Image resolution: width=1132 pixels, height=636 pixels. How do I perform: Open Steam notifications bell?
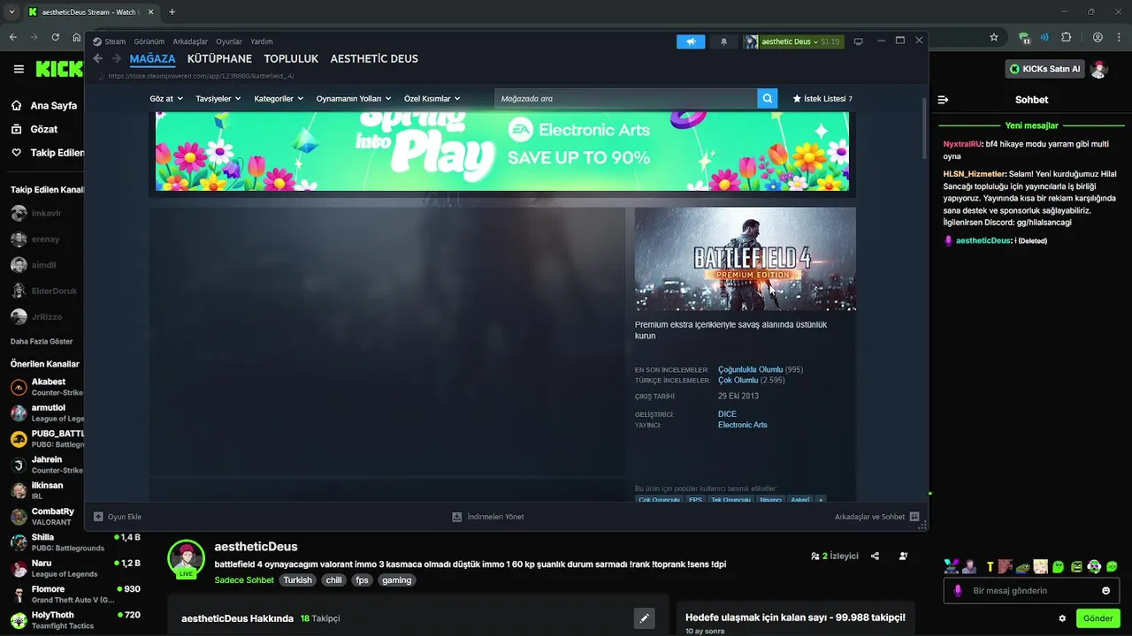pos(724,42)
